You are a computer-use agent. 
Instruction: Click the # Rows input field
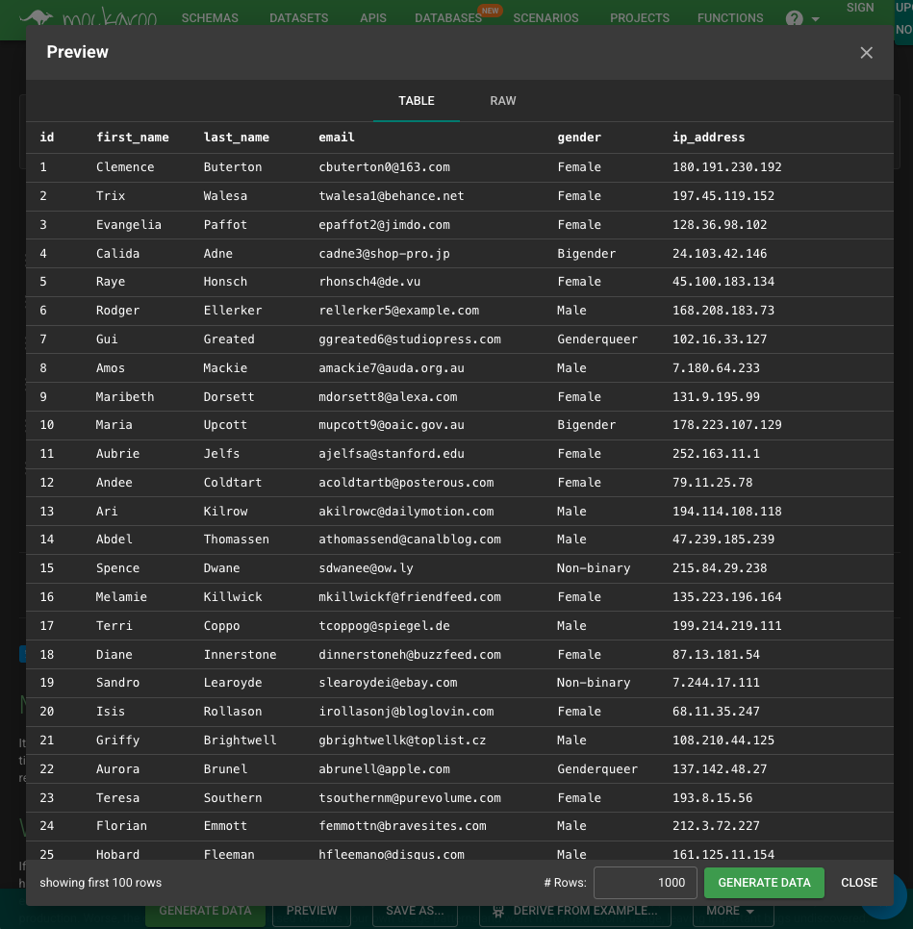(645, 883)
